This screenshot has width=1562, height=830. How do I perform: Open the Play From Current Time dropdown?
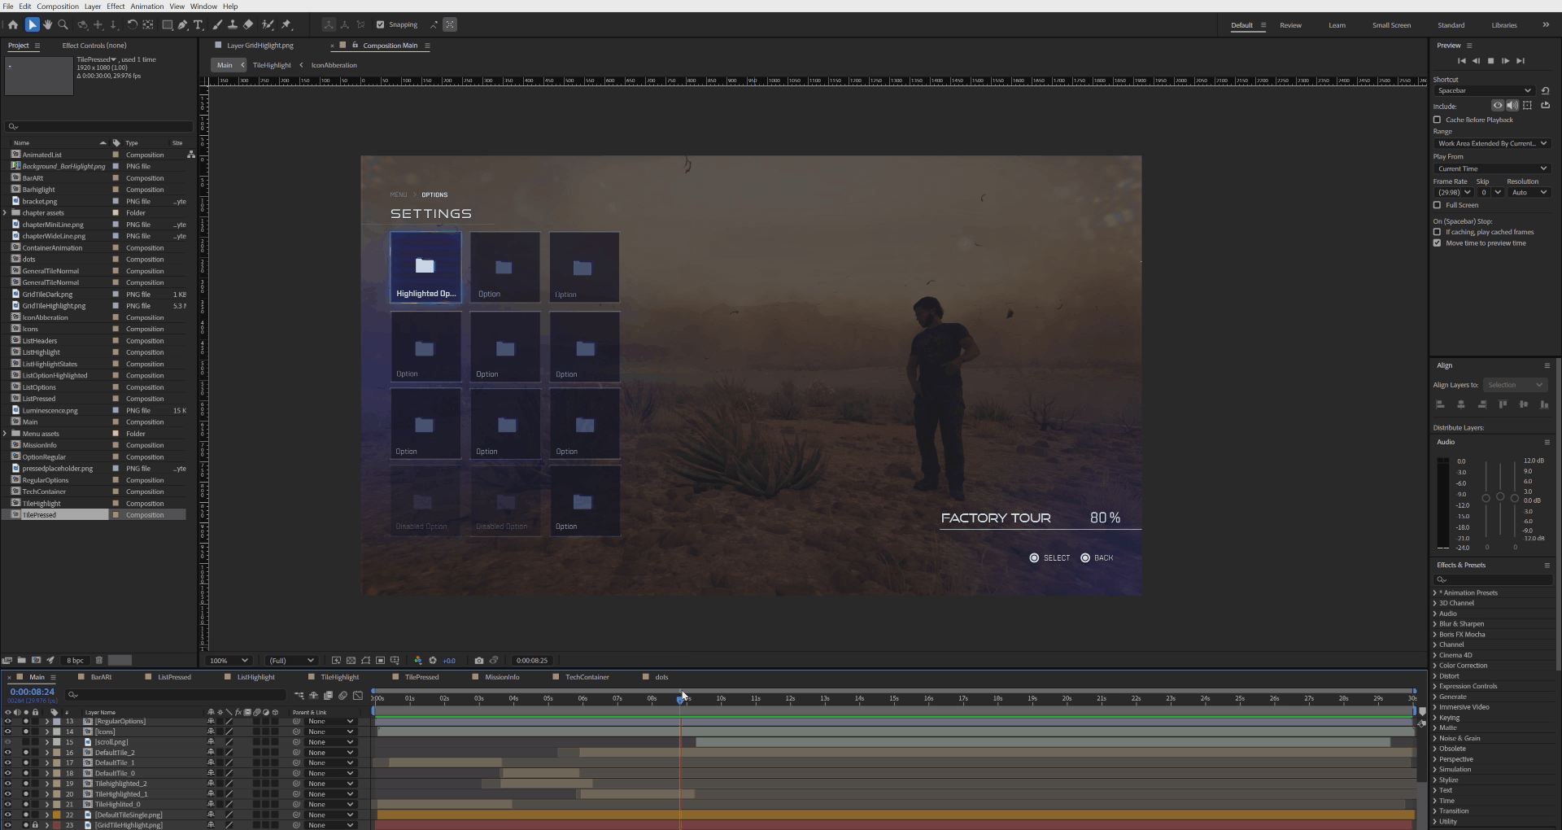click(x=1492, y=168)
